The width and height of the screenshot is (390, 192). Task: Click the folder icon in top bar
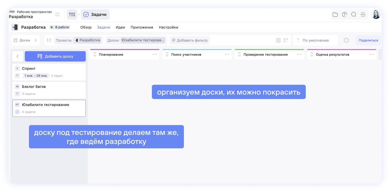click(x=335, y=14)
